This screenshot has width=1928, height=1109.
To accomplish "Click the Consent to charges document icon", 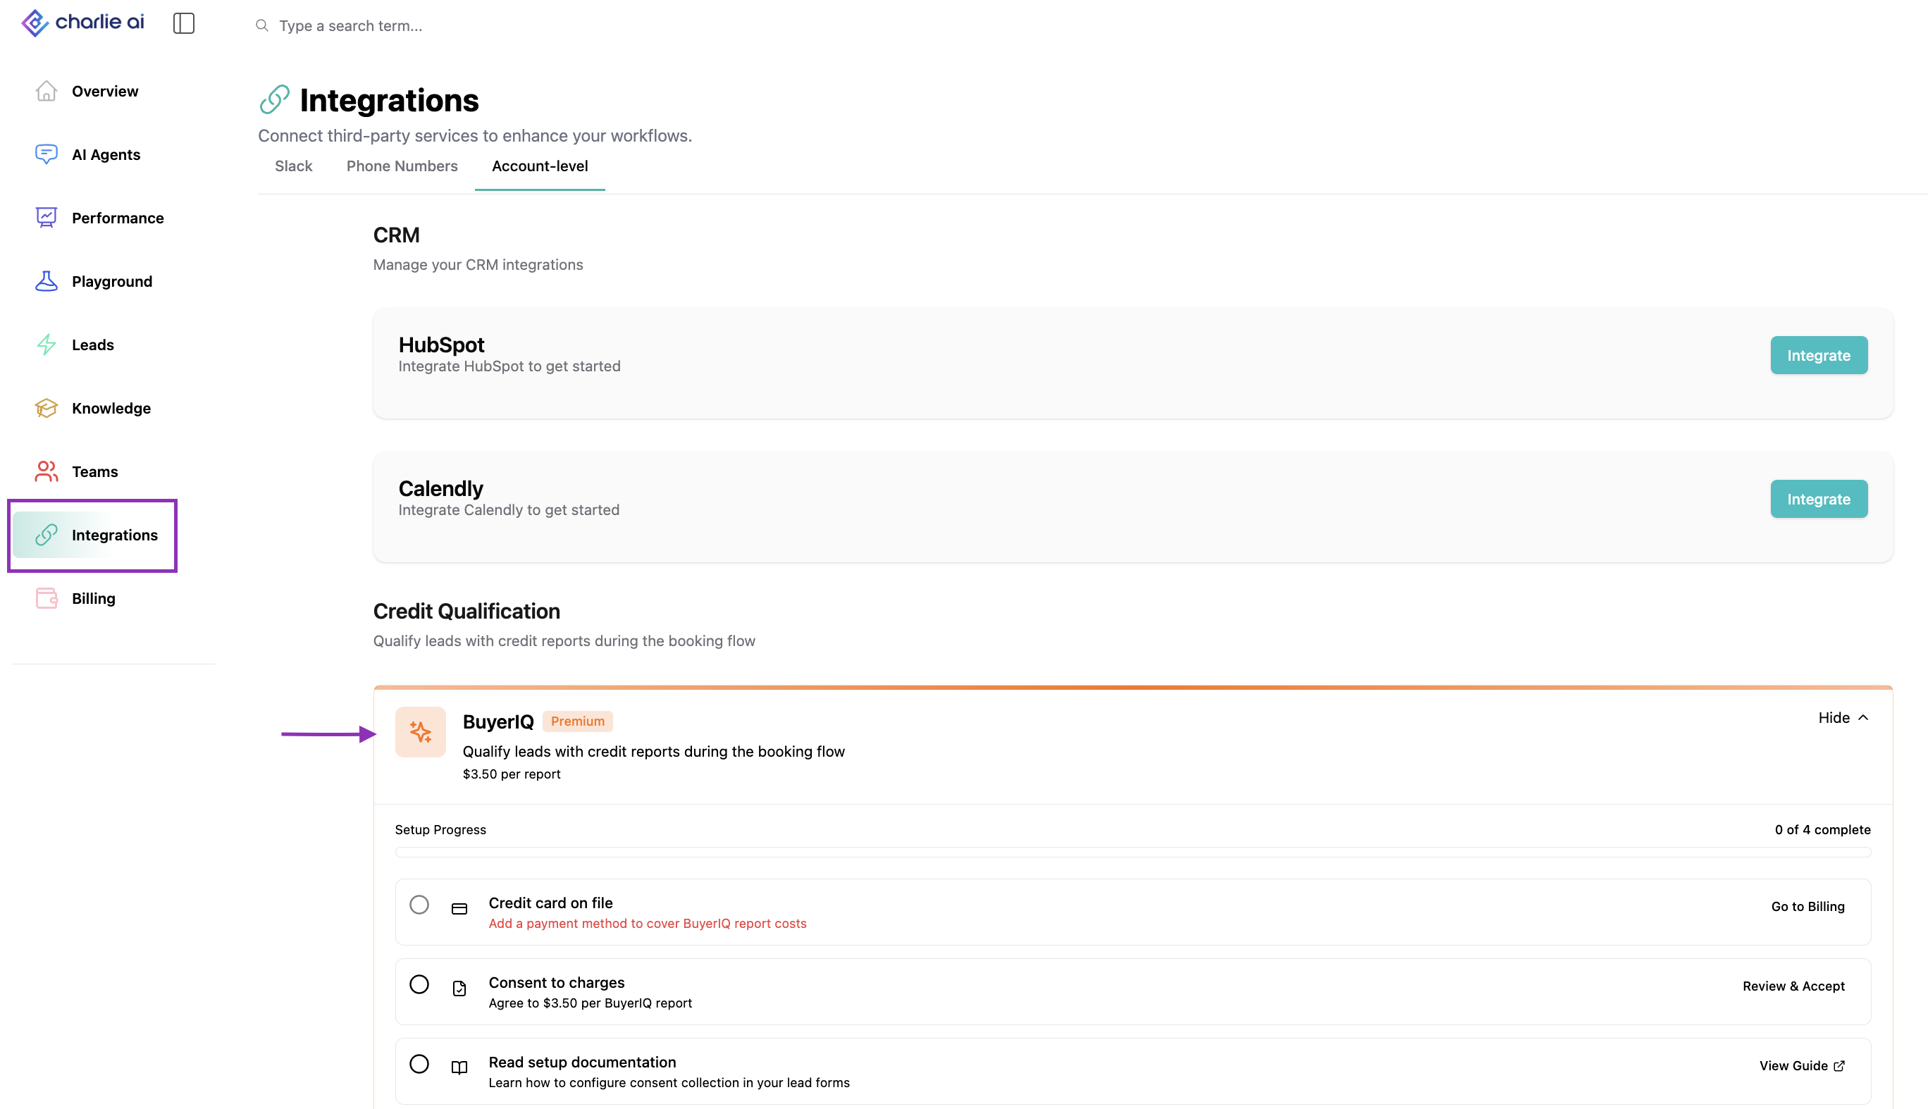I will click(459, 989).
